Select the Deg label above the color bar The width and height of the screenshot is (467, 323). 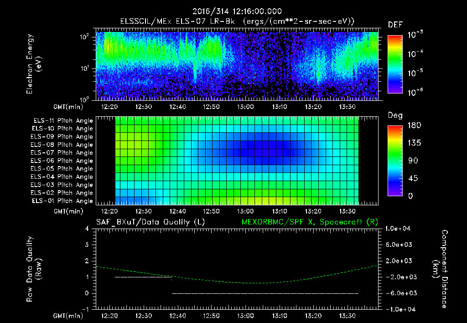[395, 115]
